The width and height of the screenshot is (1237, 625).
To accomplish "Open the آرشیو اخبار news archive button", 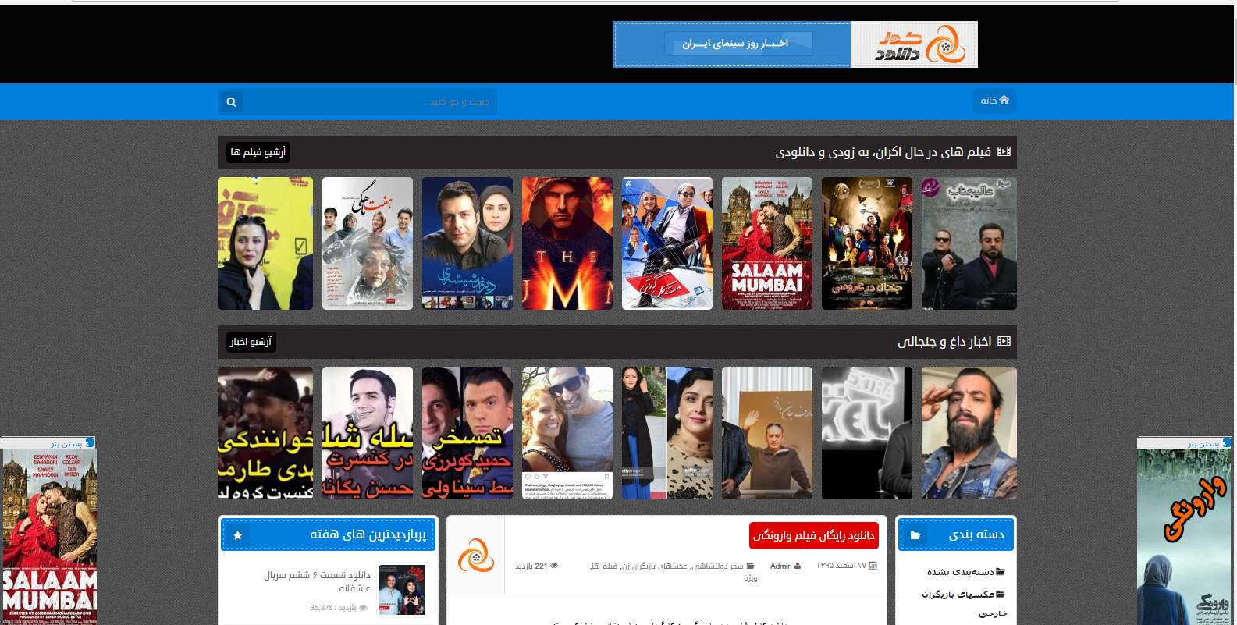I will pos(251,342).
